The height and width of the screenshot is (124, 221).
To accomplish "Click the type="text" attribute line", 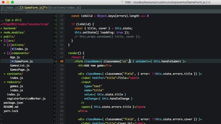I will point(93,86).
